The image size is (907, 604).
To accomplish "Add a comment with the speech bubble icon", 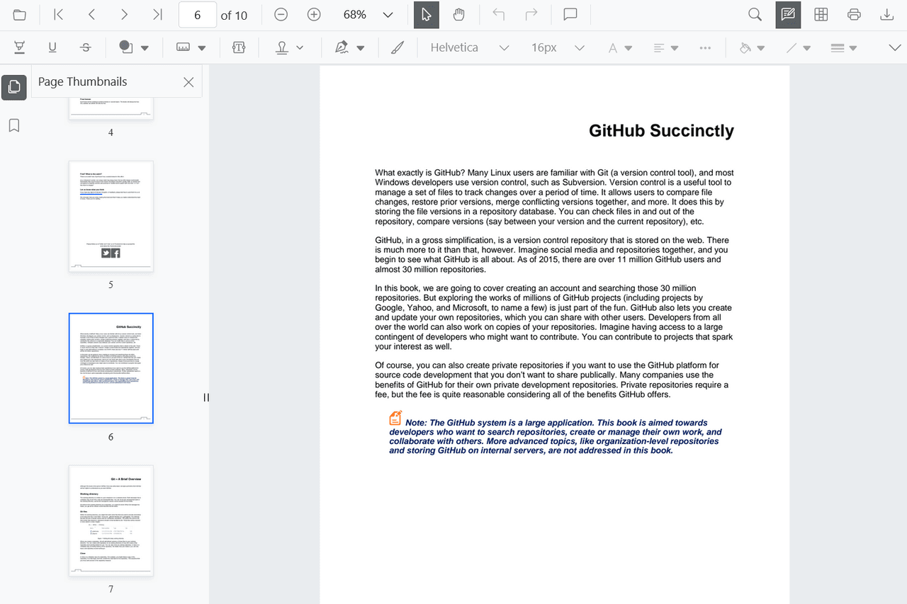I will click(570, 15).
